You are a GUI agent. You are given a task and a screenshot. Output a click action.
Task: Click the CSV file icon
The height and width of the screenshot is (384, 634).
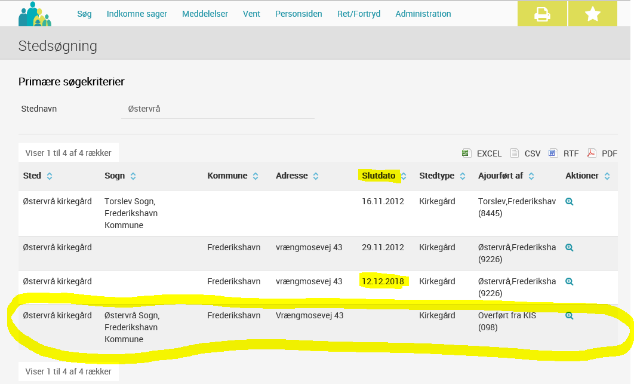515,153
